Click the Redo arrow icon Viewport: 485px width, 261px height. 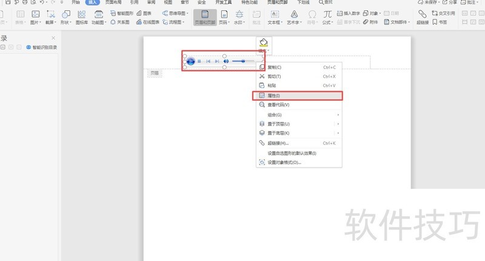53,2
